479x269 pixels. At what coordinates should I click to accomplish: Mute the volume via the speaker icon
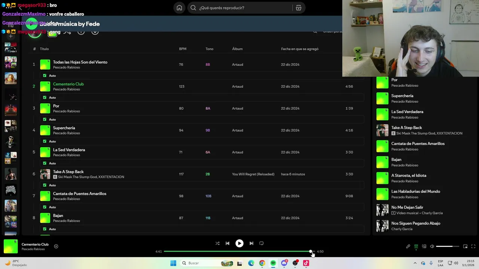coord(432,246)
